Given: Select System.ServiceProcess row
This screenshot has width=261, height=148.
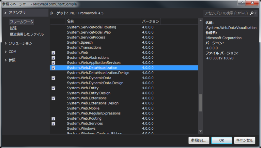Looking at the screenshot, I should (124, 37).
